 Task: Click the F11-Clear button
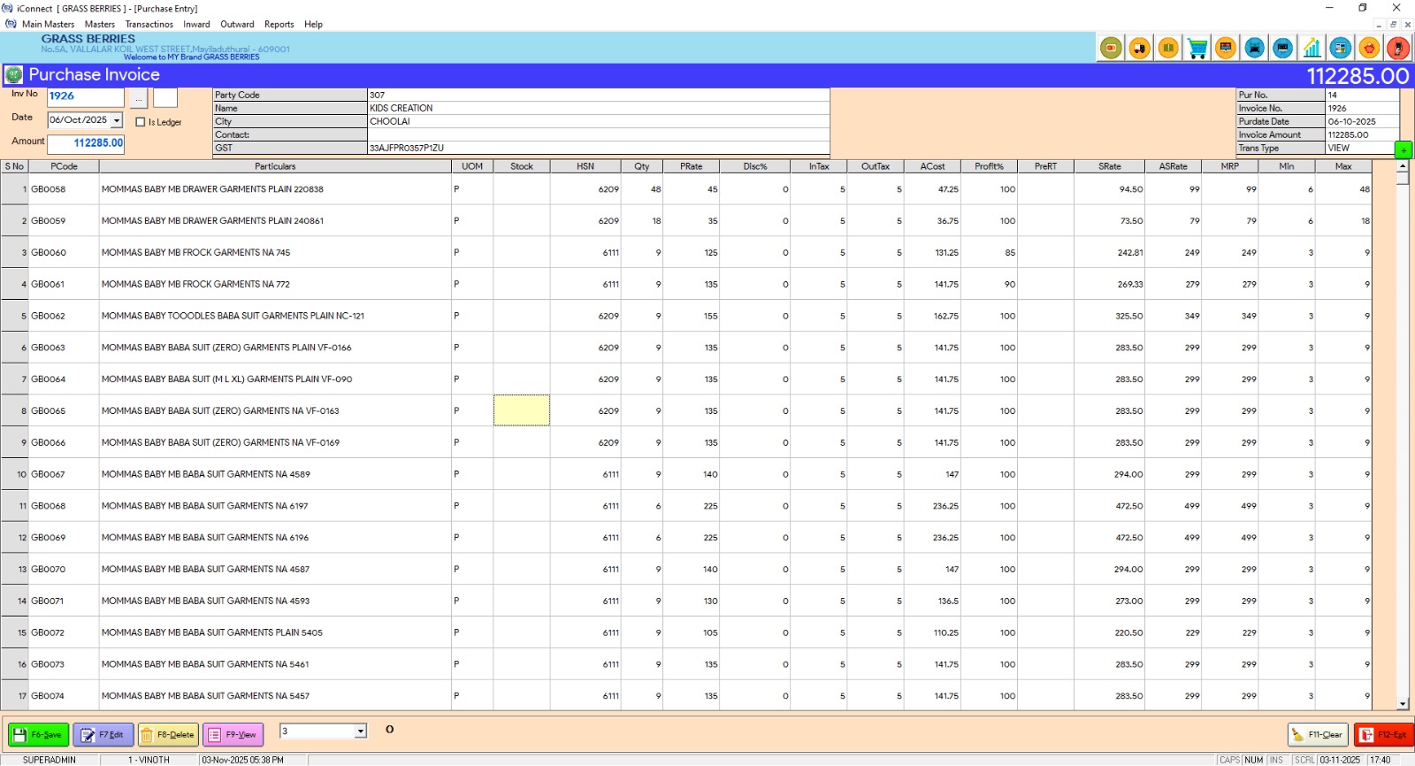click(1317, 735)
